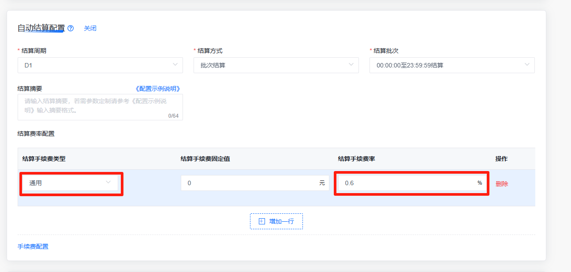Click the 结算摘要 text area
This screenshot has height=272, width=571.
pyautogui.click(x=100, y=107)
